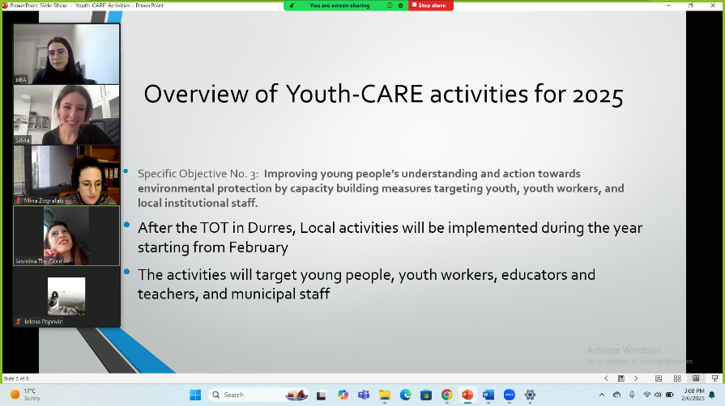
Task: Select Jasmina's video thumbnail
Action: (x=66, y=235)
